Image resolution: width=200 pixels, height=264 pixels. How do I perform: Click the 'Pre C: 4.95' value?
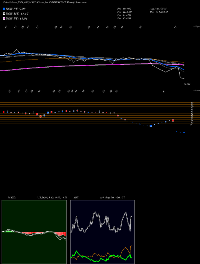124,18
